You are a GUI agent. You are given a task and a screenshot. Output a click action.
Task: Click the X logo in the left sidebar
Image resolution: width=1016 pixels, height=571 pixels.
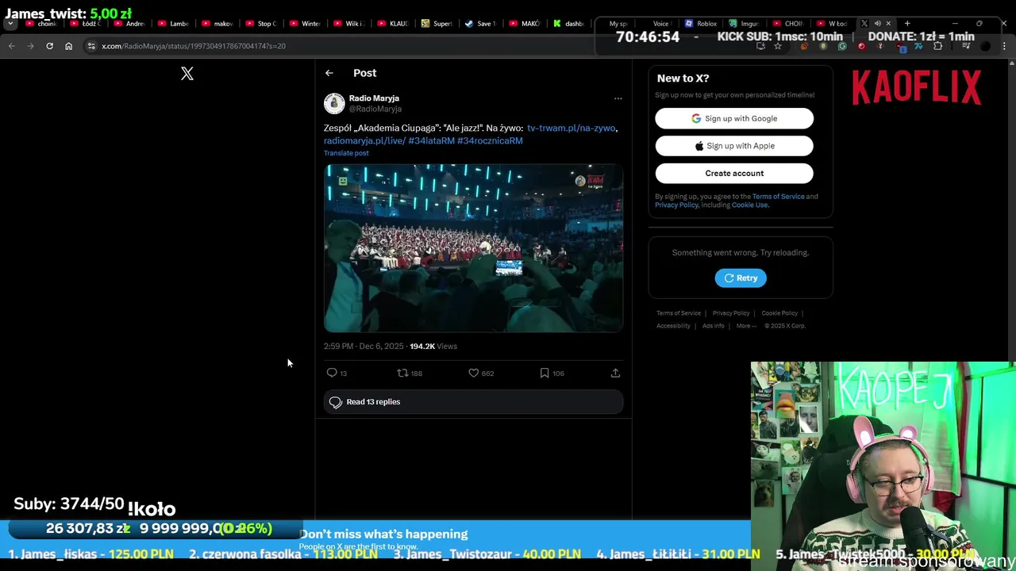coord(187,74)
